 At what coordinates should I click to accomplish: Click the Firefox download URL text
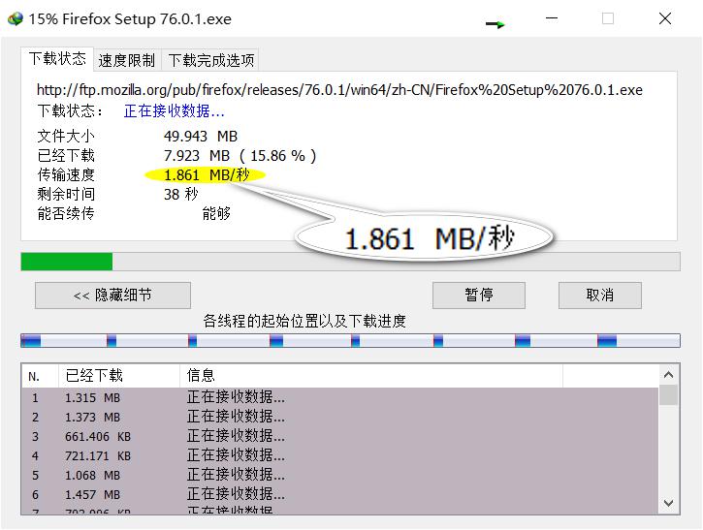click(339, 90)
